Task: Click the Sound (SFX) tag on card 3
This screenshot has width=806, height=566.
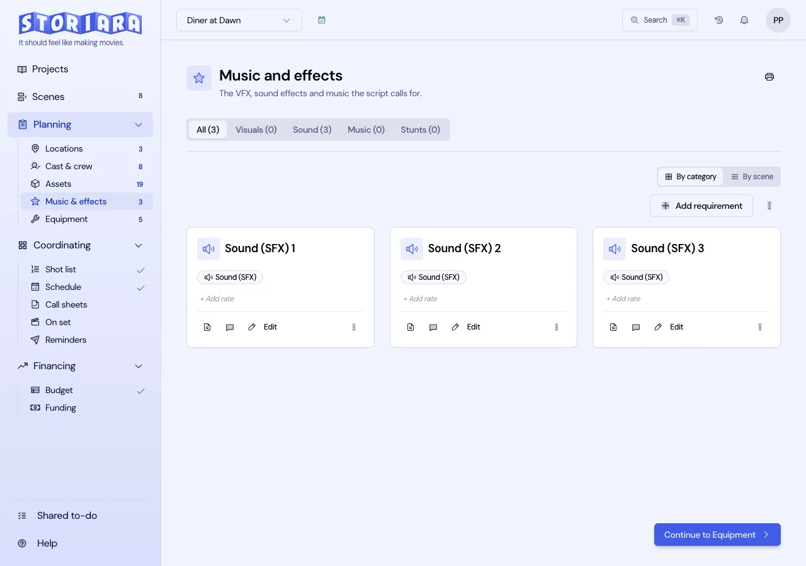Action: pyautogui.click(x=636, y=277)
